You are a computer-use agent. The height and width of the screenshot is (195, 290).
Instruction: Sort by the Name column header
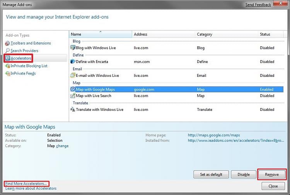(101, 34)
